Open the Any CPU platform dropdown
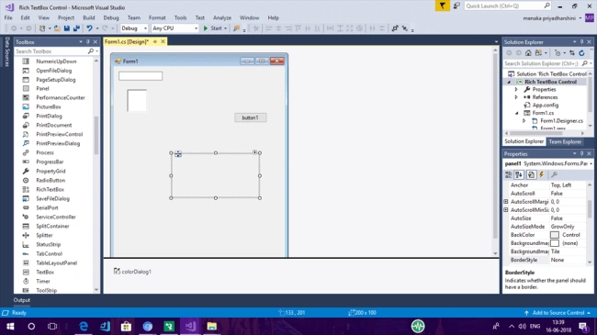 (x=196, y=28)
